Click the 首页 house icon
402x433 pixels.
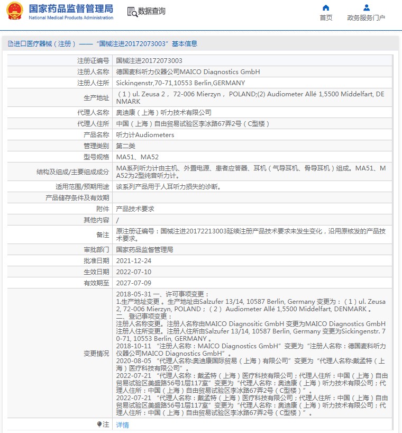(326, 7)
